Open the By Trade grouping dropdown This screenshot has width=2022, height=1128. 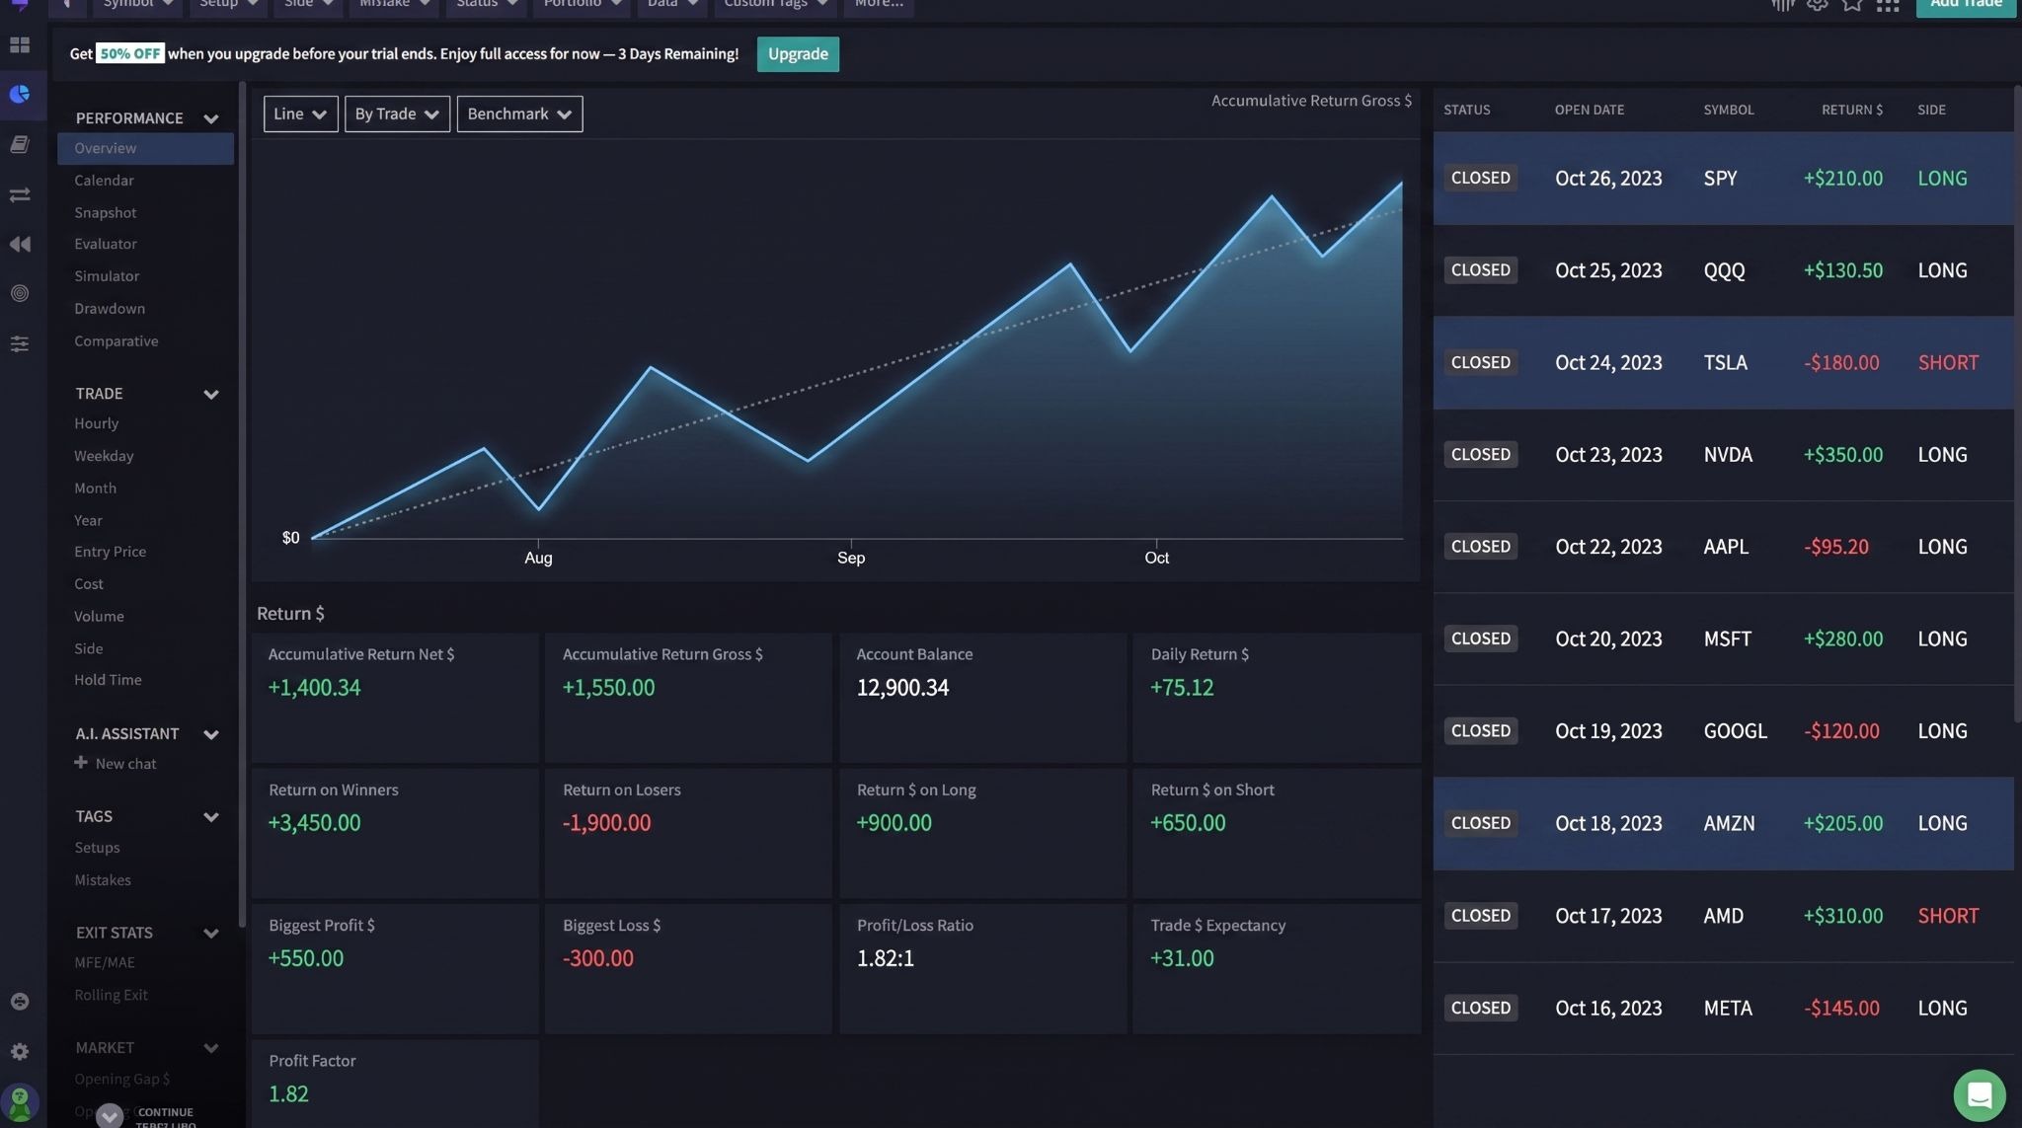(x=397, y=113)
